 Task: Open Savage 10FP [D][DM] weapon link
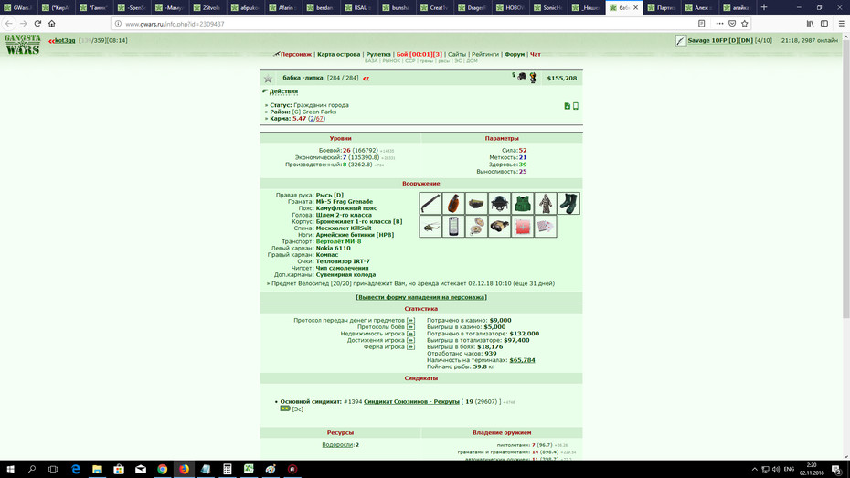coord(720,40)
